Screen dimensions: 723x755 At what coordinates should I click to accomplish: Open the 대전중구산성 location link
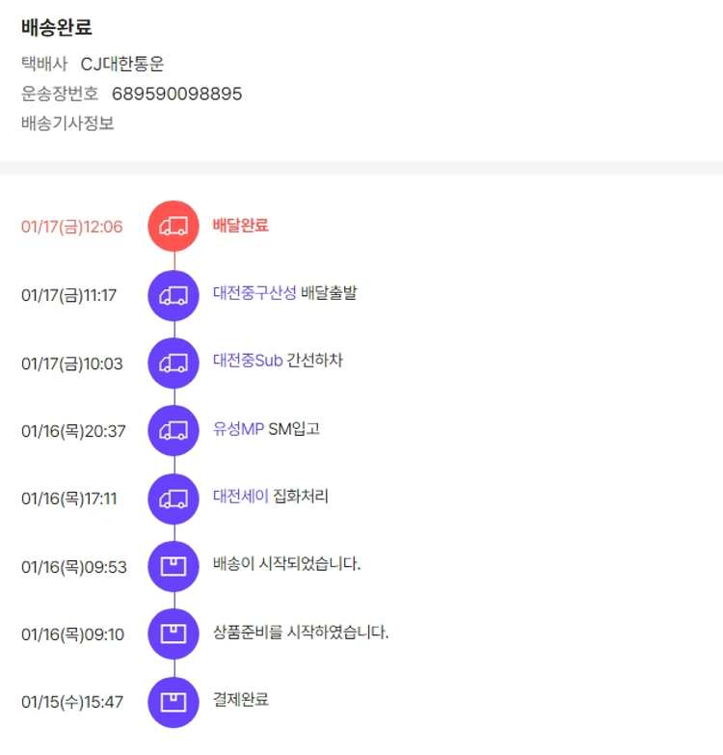[254, 293]
